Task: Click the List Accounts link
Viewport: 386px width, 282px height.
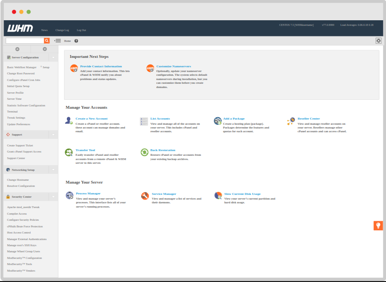Action: (160, 119)
